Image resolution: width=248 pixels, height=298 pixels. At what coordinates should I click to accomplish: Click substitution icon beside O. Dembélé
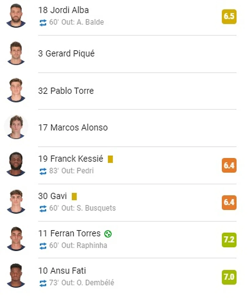click(x=43, y=283)
